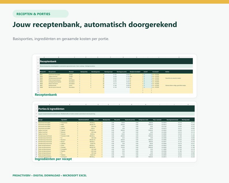The height and width of the screenshot is (183, 229).
Task: Open Restjesvriendelijk dropdown in the R002 row
Action: point(143,76)
